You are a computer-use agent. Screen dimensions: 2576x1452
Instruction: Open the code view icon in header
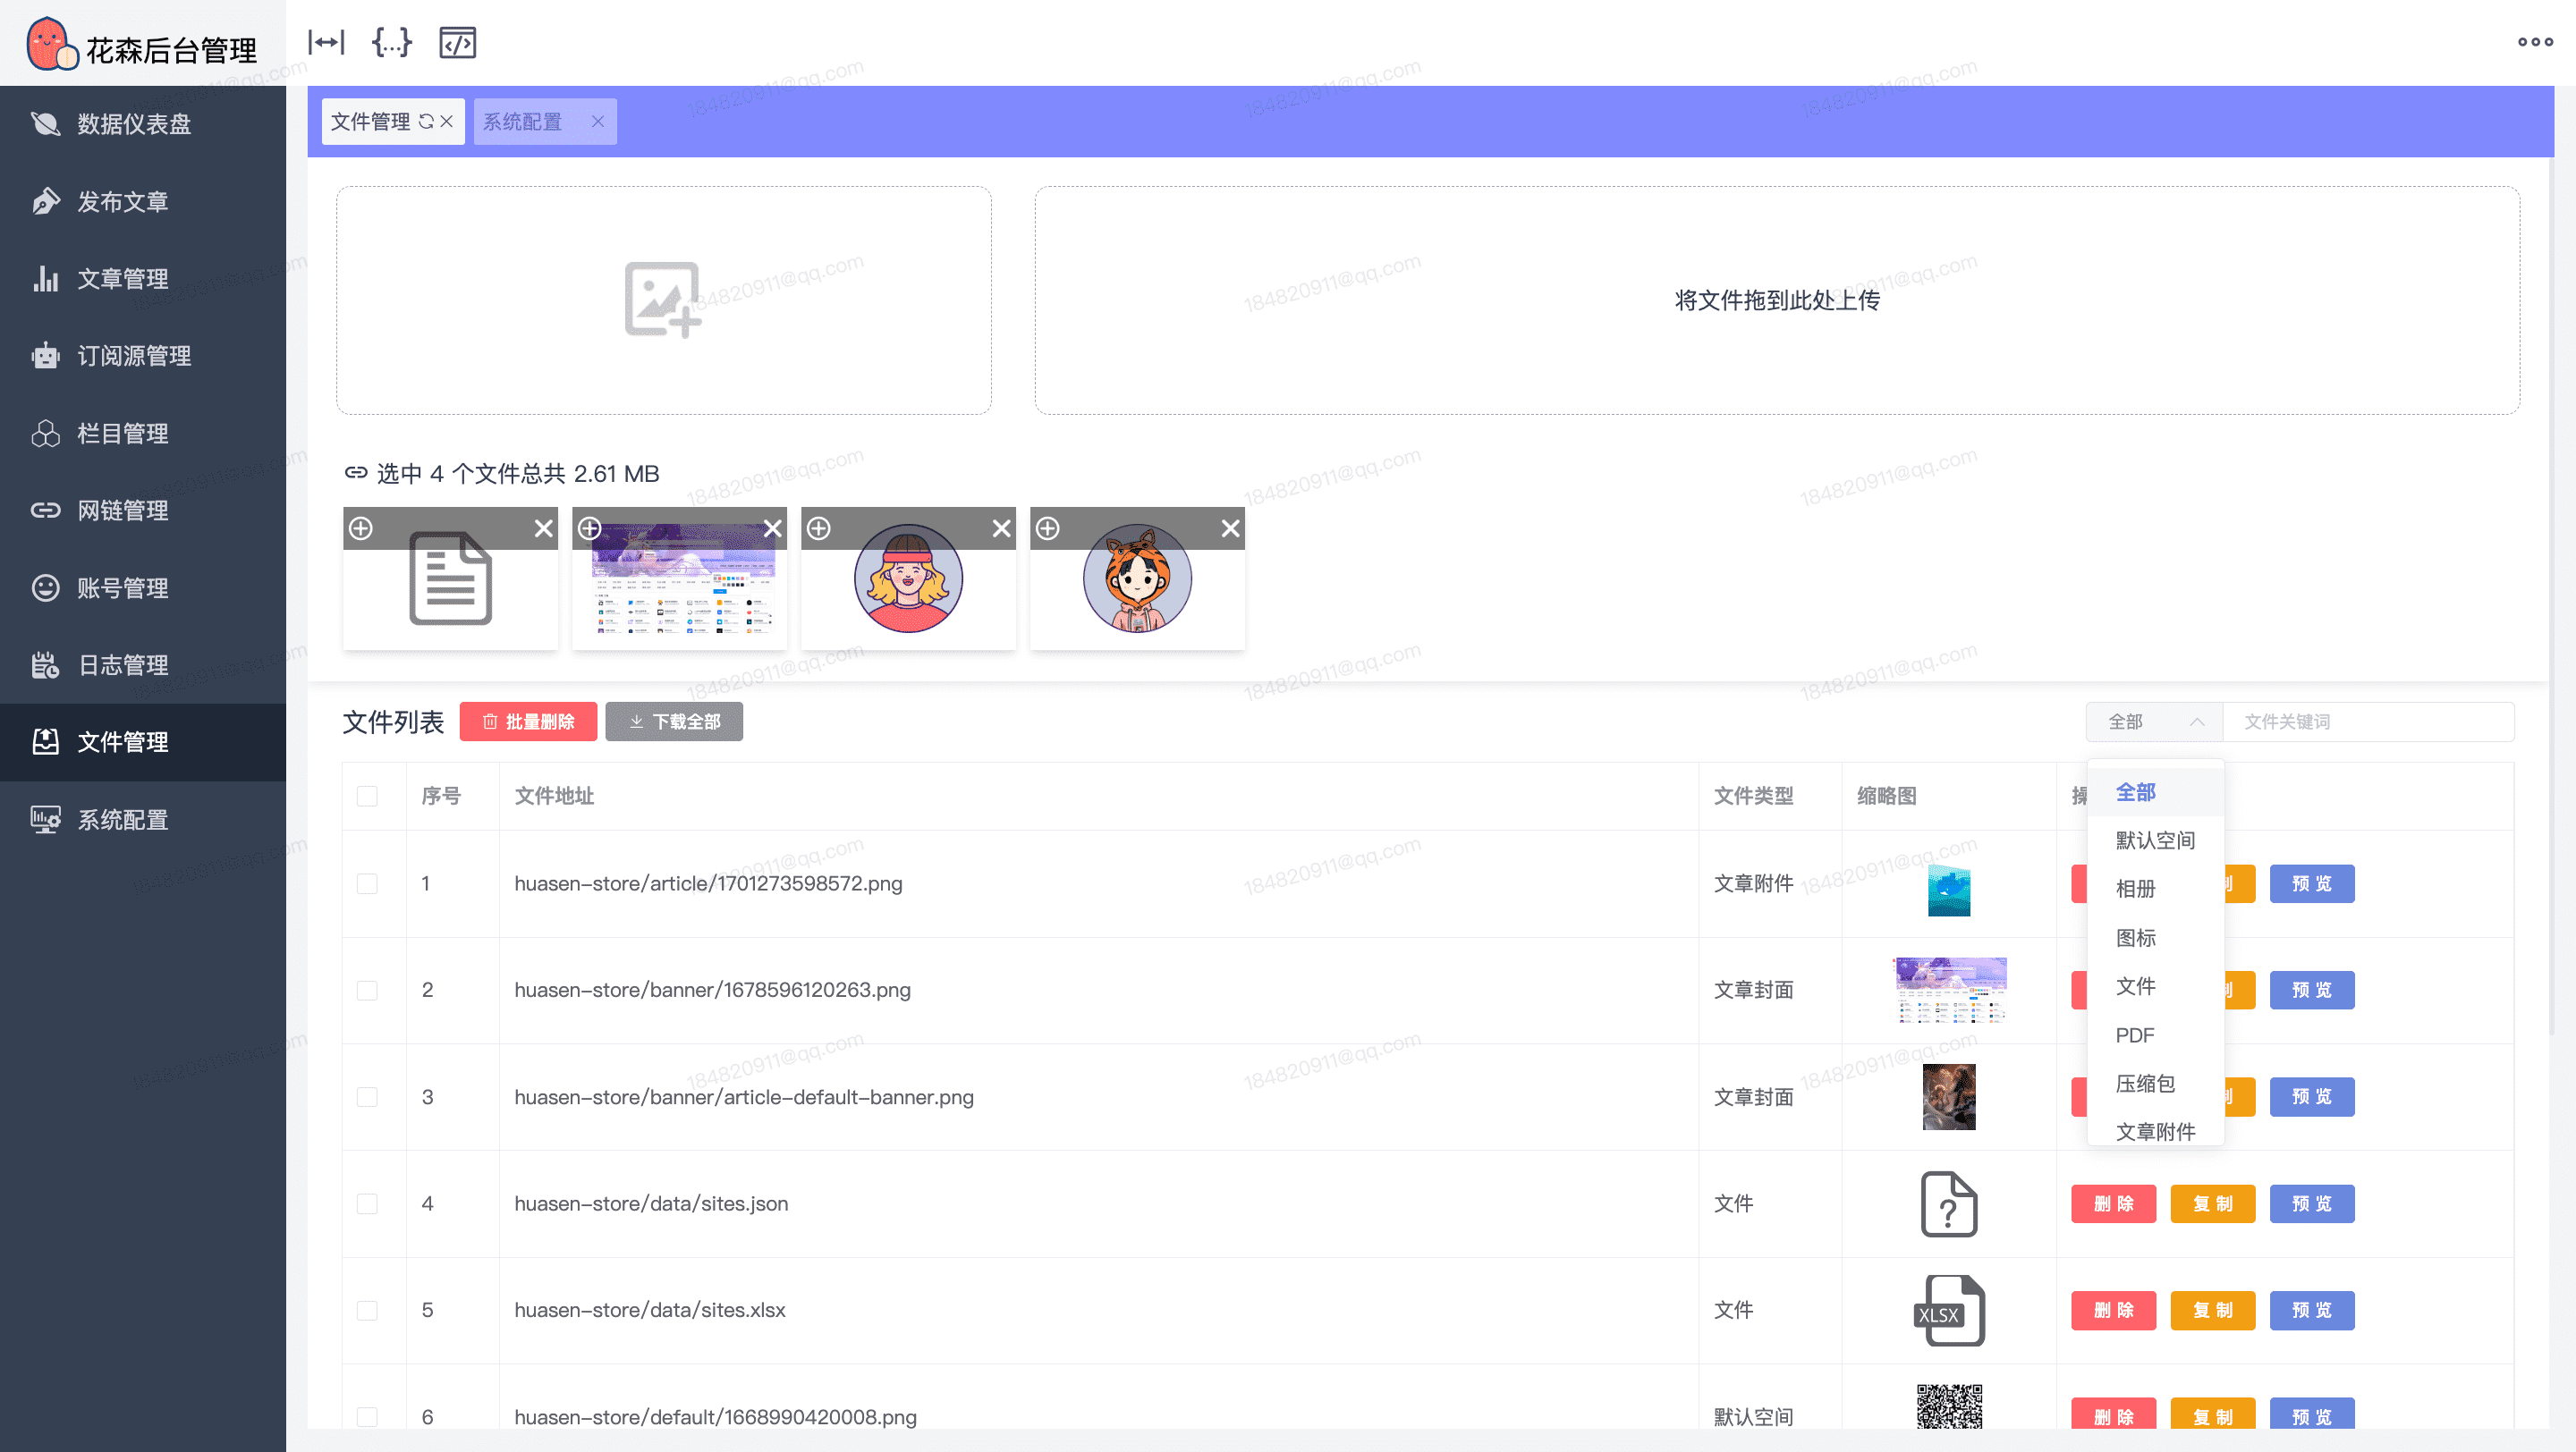click(x=457, y=42)
